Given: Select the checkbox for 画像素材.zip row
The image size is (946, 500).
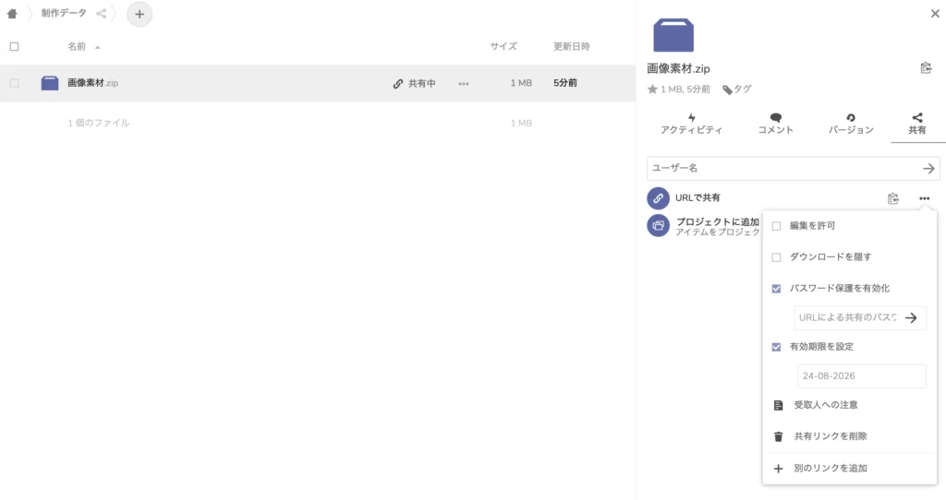Looking at the screenshot, I should pos(15,83).
